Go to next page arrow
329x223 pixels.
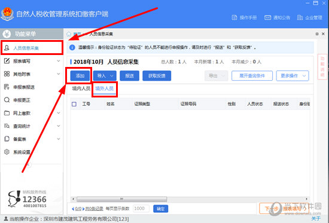pyautogui.click(x=83, y=209)
